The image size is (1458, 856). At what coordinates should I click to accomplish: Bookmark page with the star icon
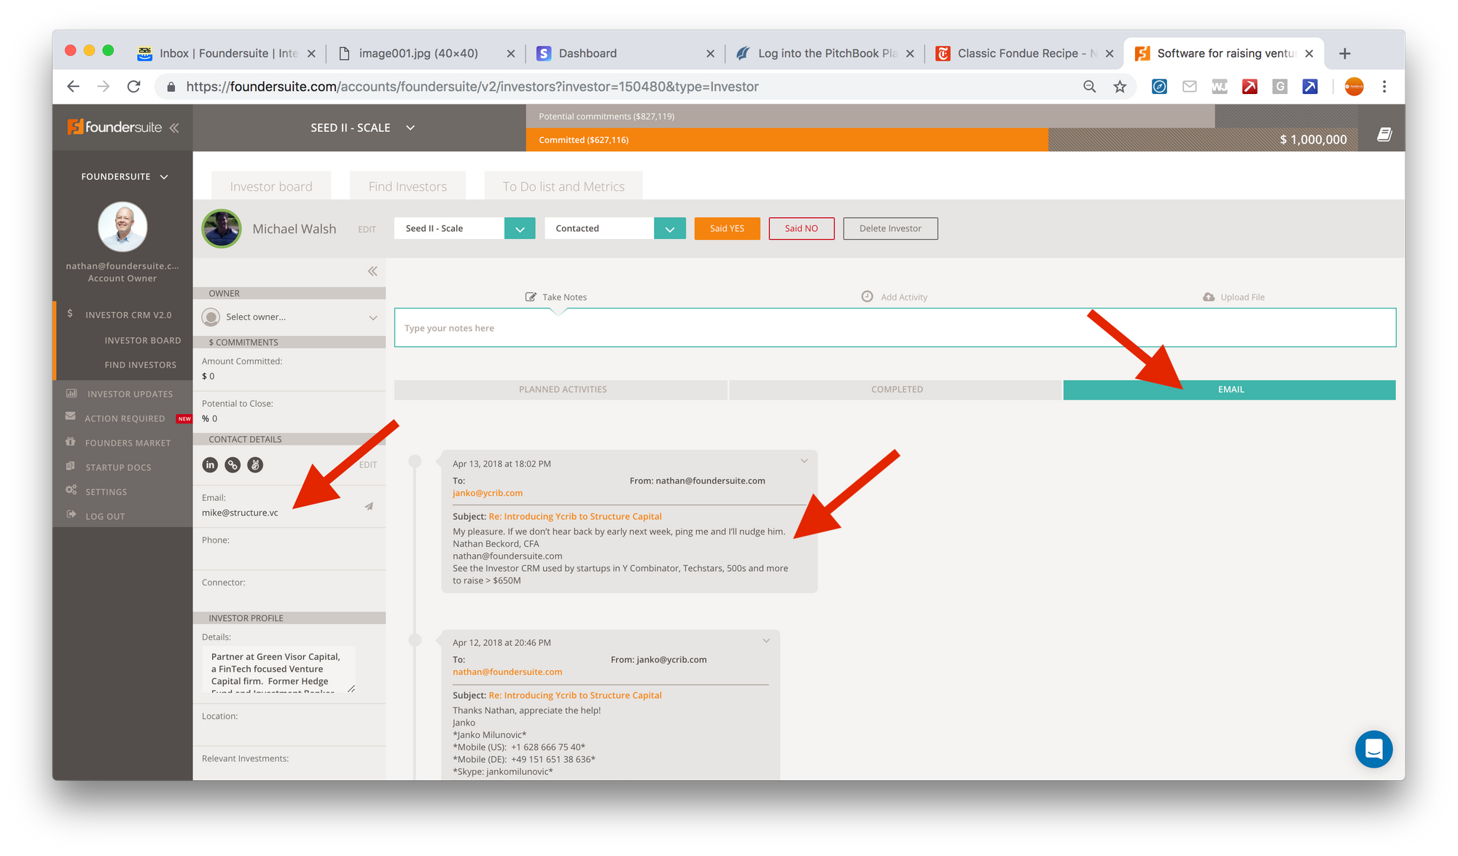[x=1120, y=87]
